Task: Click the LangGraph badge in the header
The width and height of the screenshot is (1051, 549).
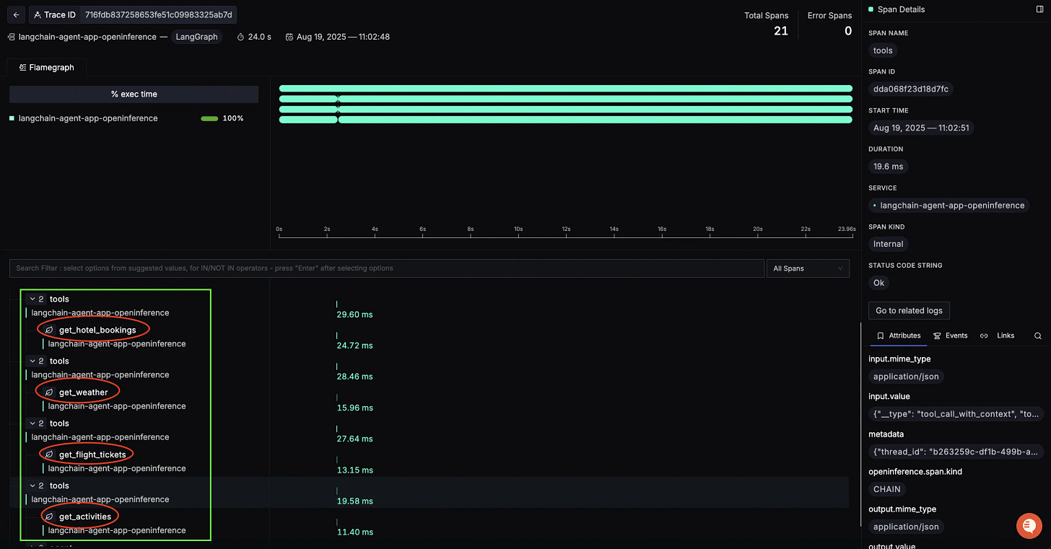Action: point(196,36)
